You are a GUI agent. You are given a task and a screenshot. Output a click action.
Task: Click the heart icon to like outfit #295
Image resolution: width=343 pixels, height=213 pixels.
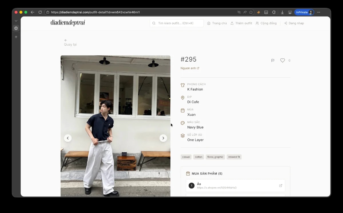[282, 60]
